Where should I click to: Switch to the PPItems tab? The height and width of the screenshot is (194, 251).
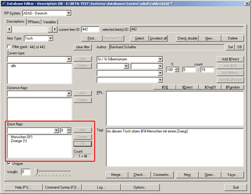pos(33,22)
